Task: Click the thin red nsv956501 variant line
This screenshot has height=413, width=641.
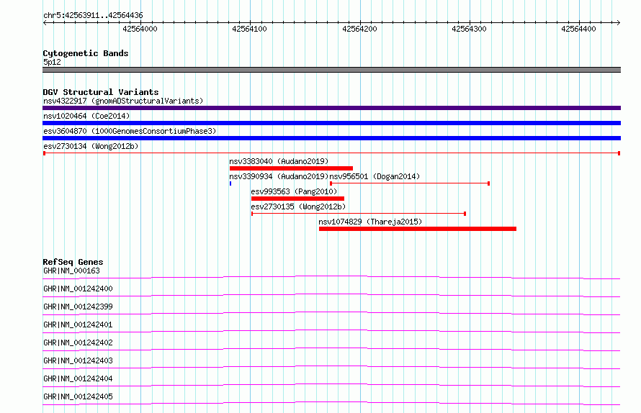Action: pyautogui.click(x=410, y=183)
